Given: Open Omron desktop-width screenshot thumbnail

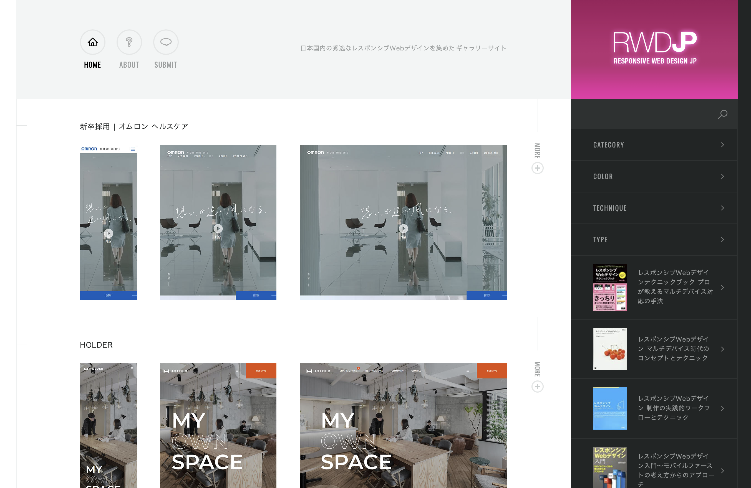Looking at the screenshot, I should (x=403, y=222).
